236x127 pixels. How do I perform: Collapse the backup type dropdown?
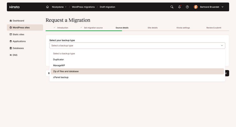click(x=137, y=46)
